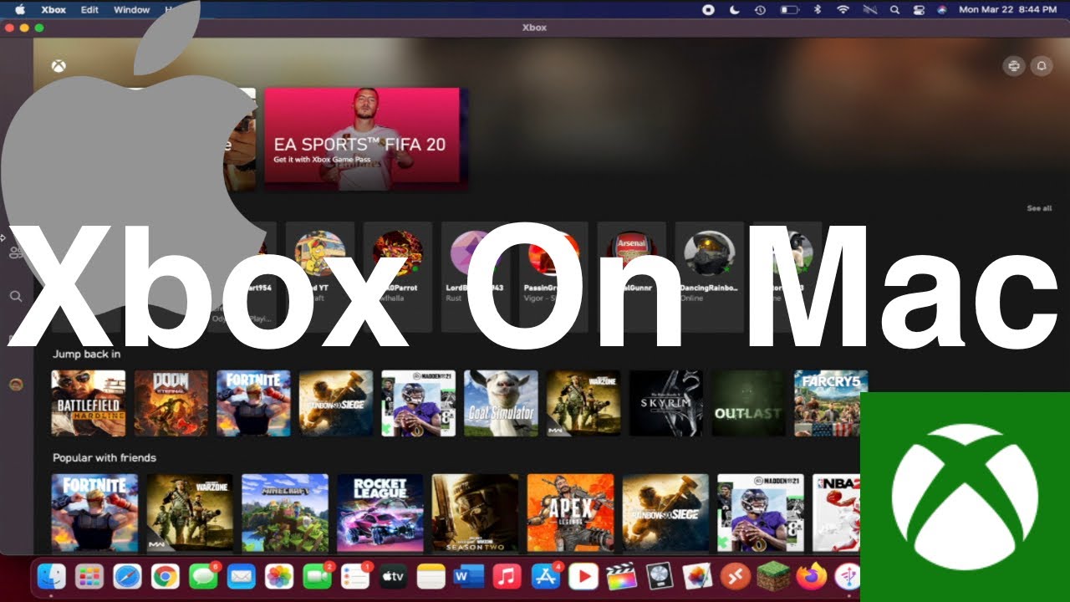The height and width of the screenshot is (602, 1070).
Task: Launch Final Cut Pro from the Dock
Action: tap(621, 576)
